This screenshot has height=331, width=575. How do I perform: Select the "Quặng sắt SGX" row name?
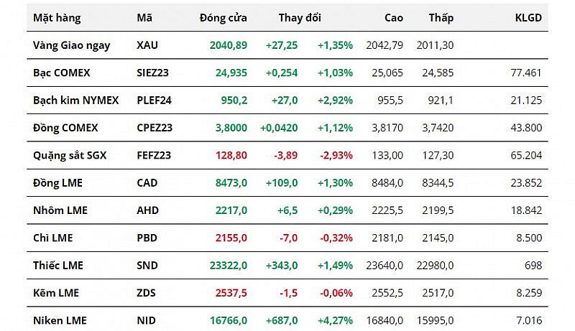(70, 155)
